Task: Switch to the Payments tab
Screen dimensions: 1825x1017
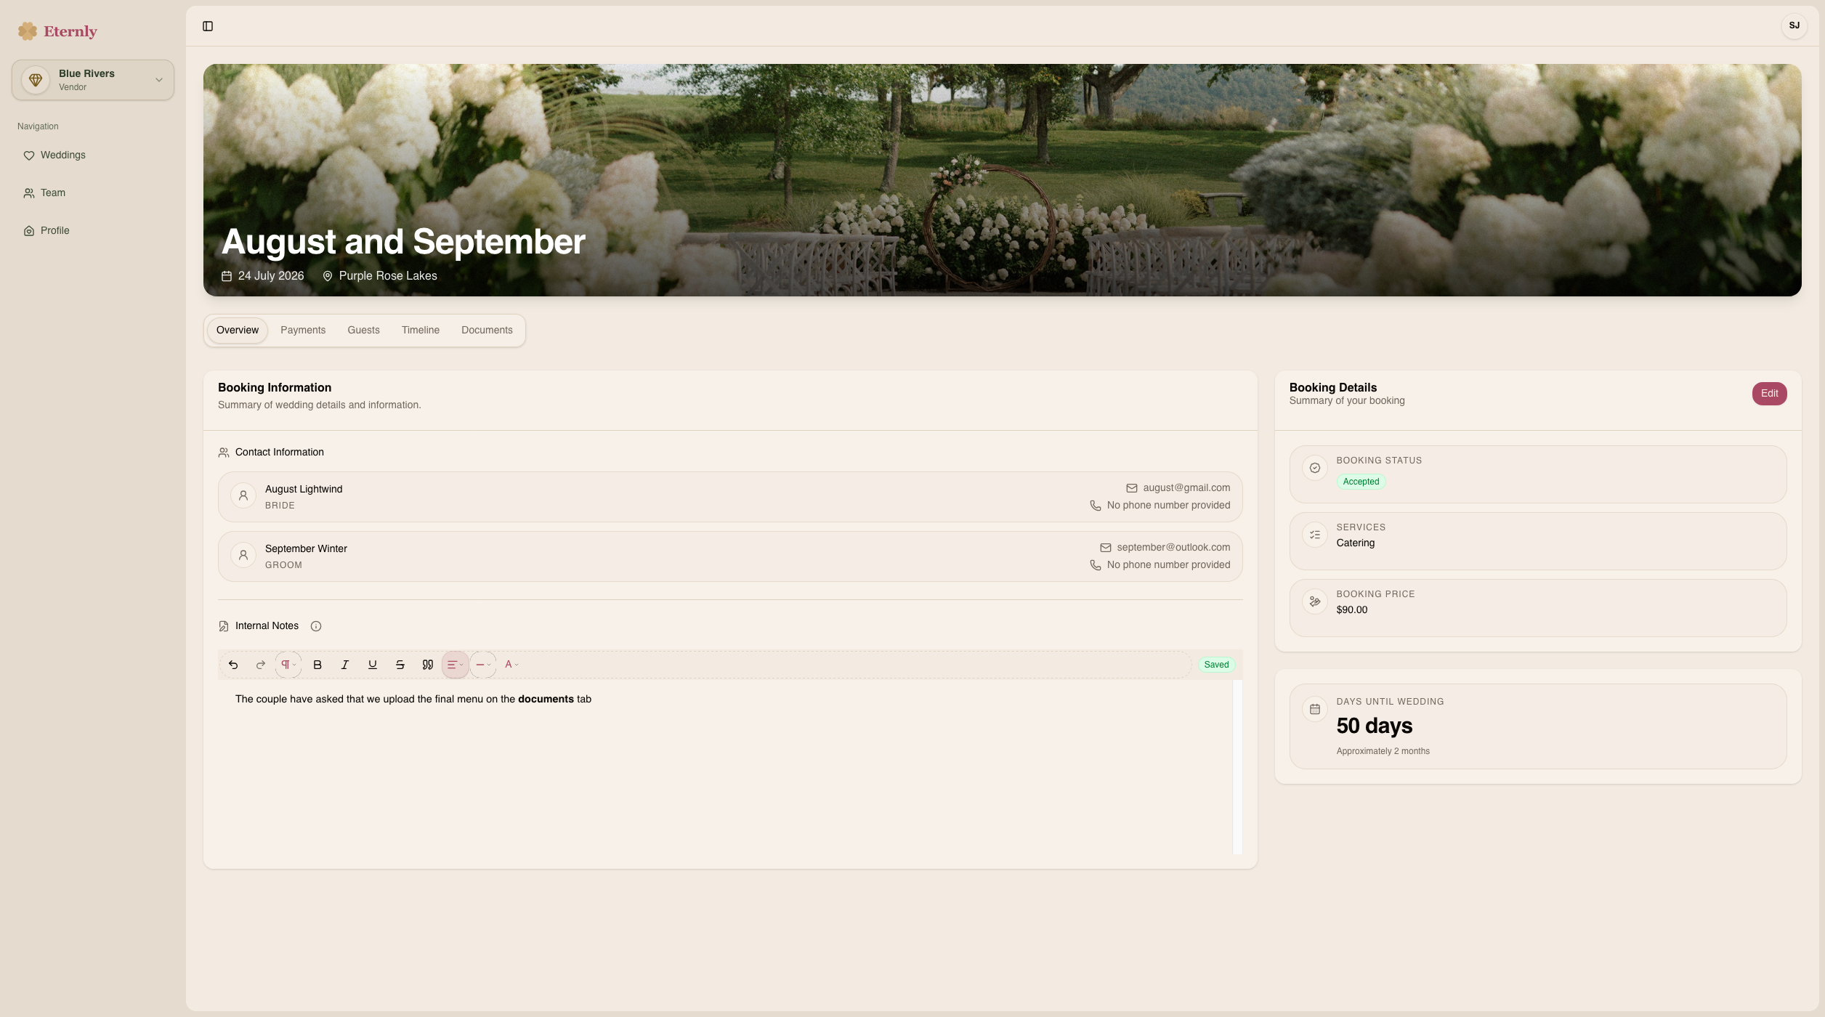Action: tap(303, 330)
